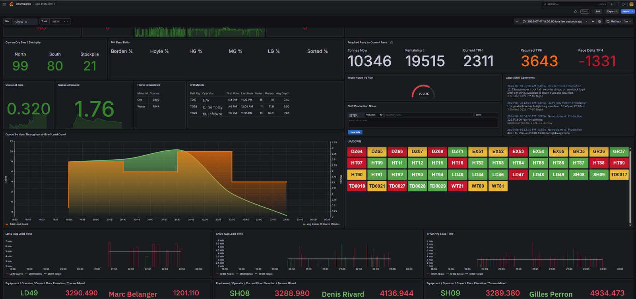The height and width of the screenshot is (299, 636).
Task: Show info for Required Pace vs Current Pace
Action: pos(392,42)
